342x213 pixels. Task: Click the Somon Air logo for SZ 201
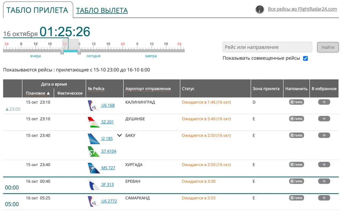pyautogui.click(x=94, y=122)
